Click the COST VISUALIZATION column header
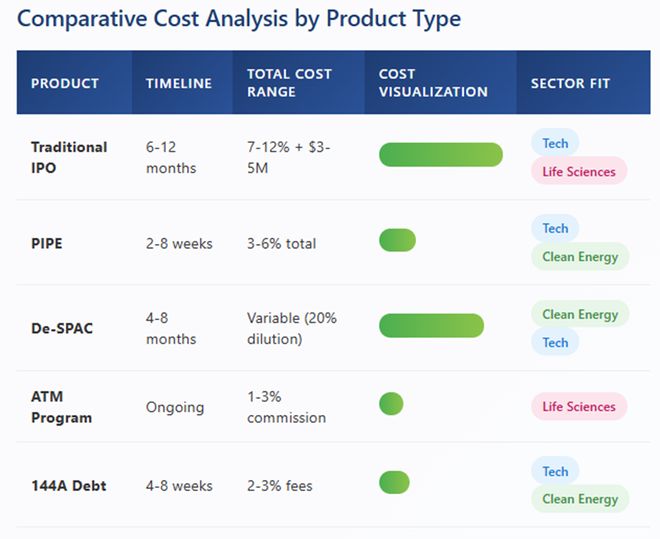This screenshot has height=539, width=660. [433, 83]
